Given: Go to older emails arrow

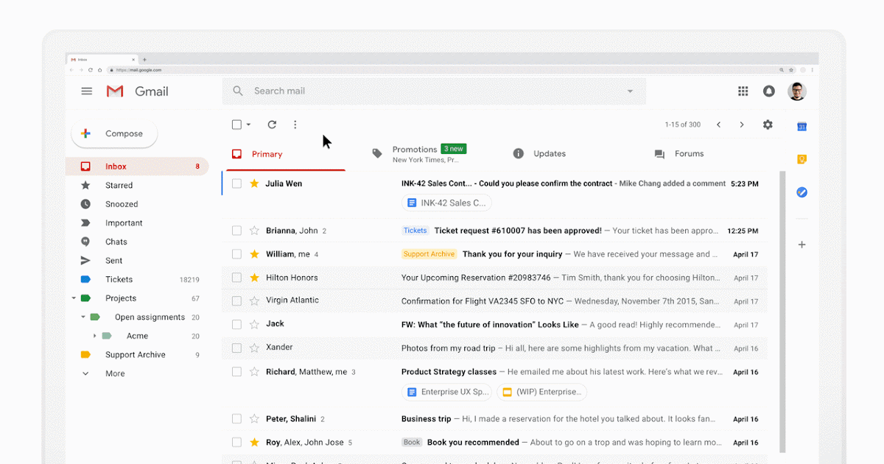Looking at the screenshot, I should pyautogui.click(x=742, y=124).
